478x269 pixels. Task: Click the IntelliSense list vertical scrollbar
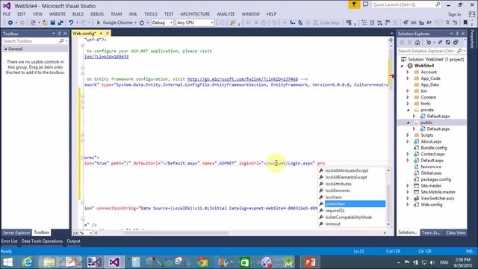(x=388, y=197)
